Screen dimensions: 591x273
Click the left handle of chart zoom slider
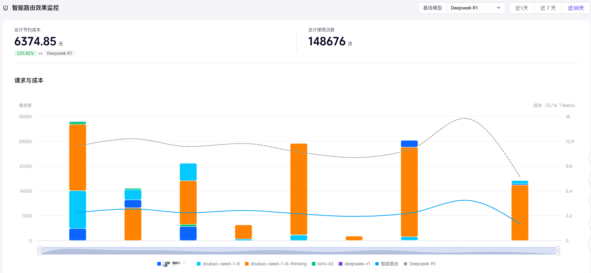39,250
